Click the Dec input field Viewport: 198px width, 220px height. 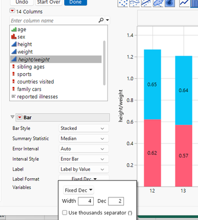[x=116, y=201]
